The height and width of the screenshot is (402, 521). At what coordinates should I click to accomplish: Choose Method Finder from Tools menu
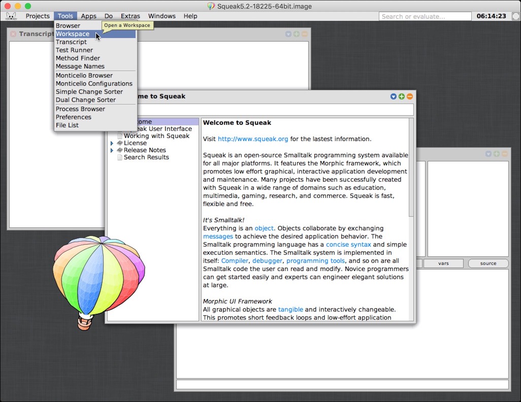click(x=95, y=58)
